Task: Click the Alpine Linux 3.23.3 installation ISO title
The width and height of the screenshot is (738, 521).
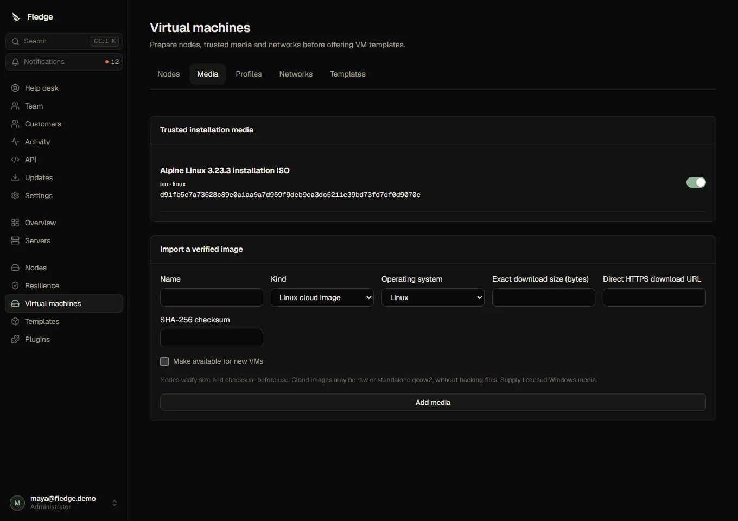Action: (x=225, y=170)
